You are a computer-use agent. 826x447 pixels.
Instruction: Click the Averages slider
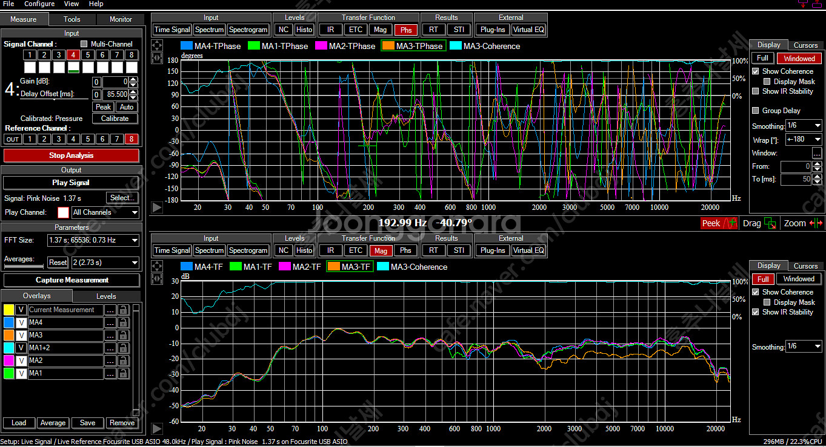tap(24, 266)
